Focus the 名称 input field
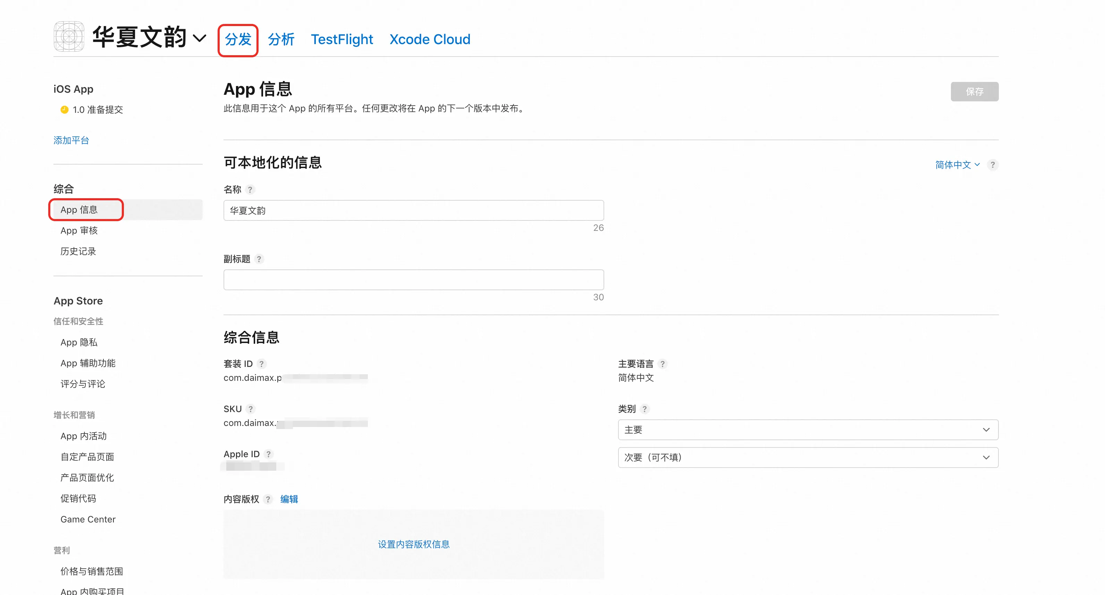1105x595 pixels. tap(414, 210)
